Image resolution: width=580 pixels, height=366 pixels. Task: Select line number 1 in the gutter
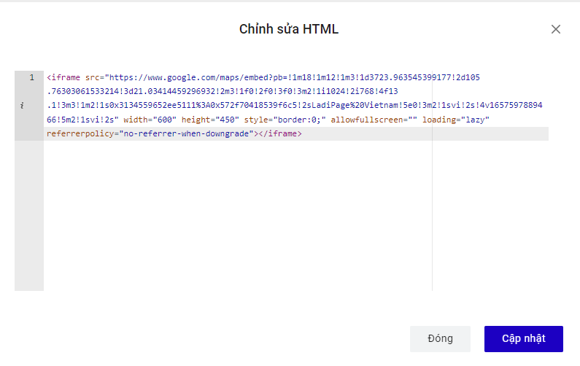[x=31, y=77]
